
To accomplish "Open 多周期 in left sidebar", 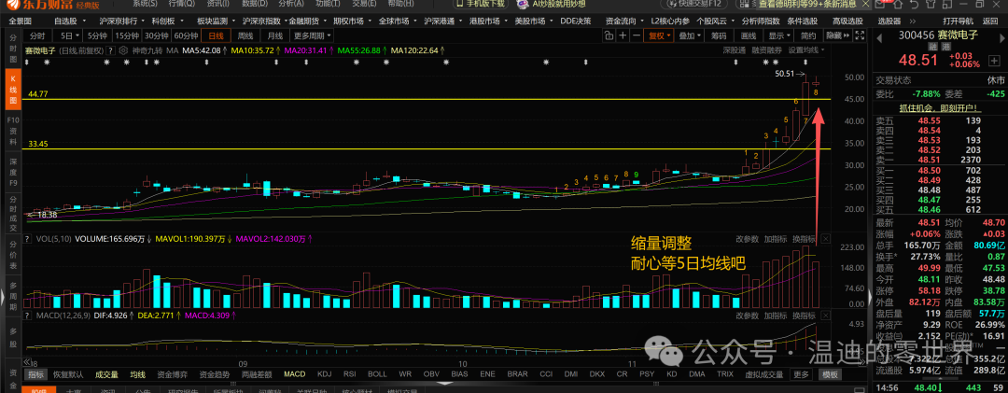I will pos(11,297).
